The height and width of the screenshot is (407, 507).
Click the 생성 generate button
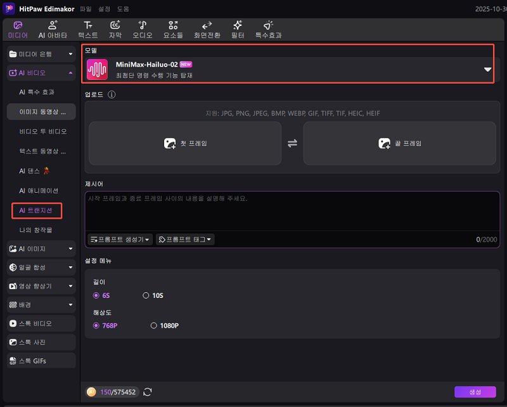(x=474, y=392)
